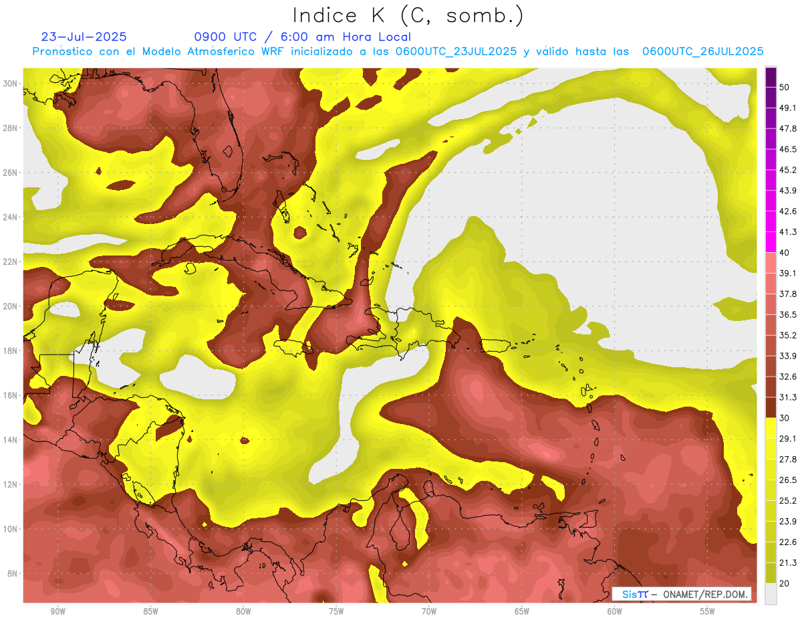Pick the bright magenta swatch just above 40

pos(771,242)
